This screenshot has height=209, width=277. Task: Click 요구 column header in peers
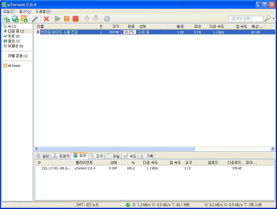(x=189, y=163)
